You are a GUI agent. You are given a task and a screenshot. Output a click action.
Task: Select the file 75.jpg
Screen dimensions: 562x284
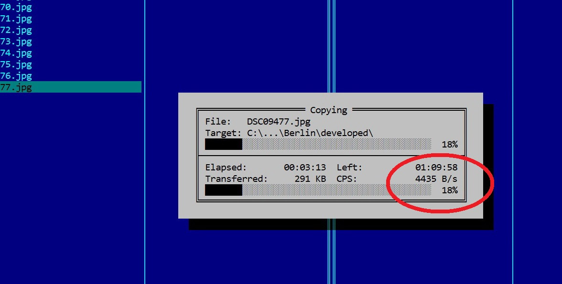click(x=71, y=64)
